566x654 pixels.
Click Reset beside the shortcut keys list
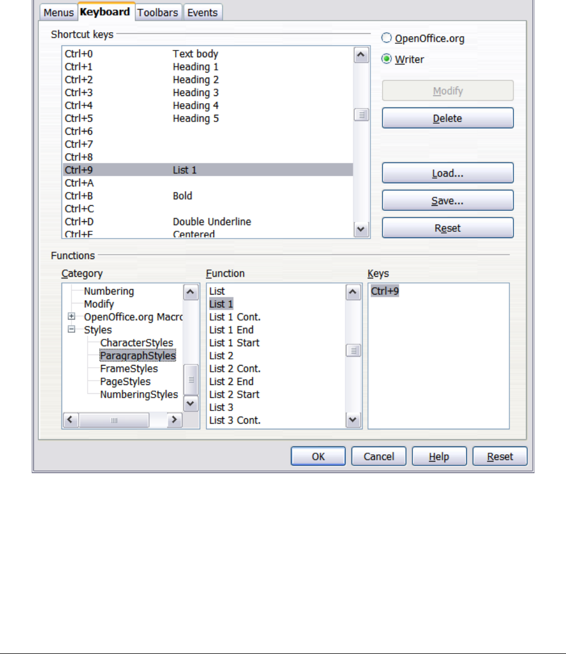click(x=447, y=228)
